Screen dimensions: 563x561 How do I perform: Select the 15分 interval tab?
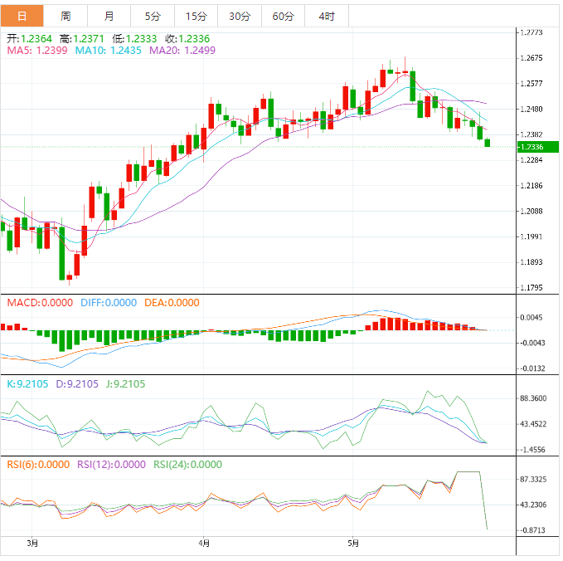[x=196, y=16]
